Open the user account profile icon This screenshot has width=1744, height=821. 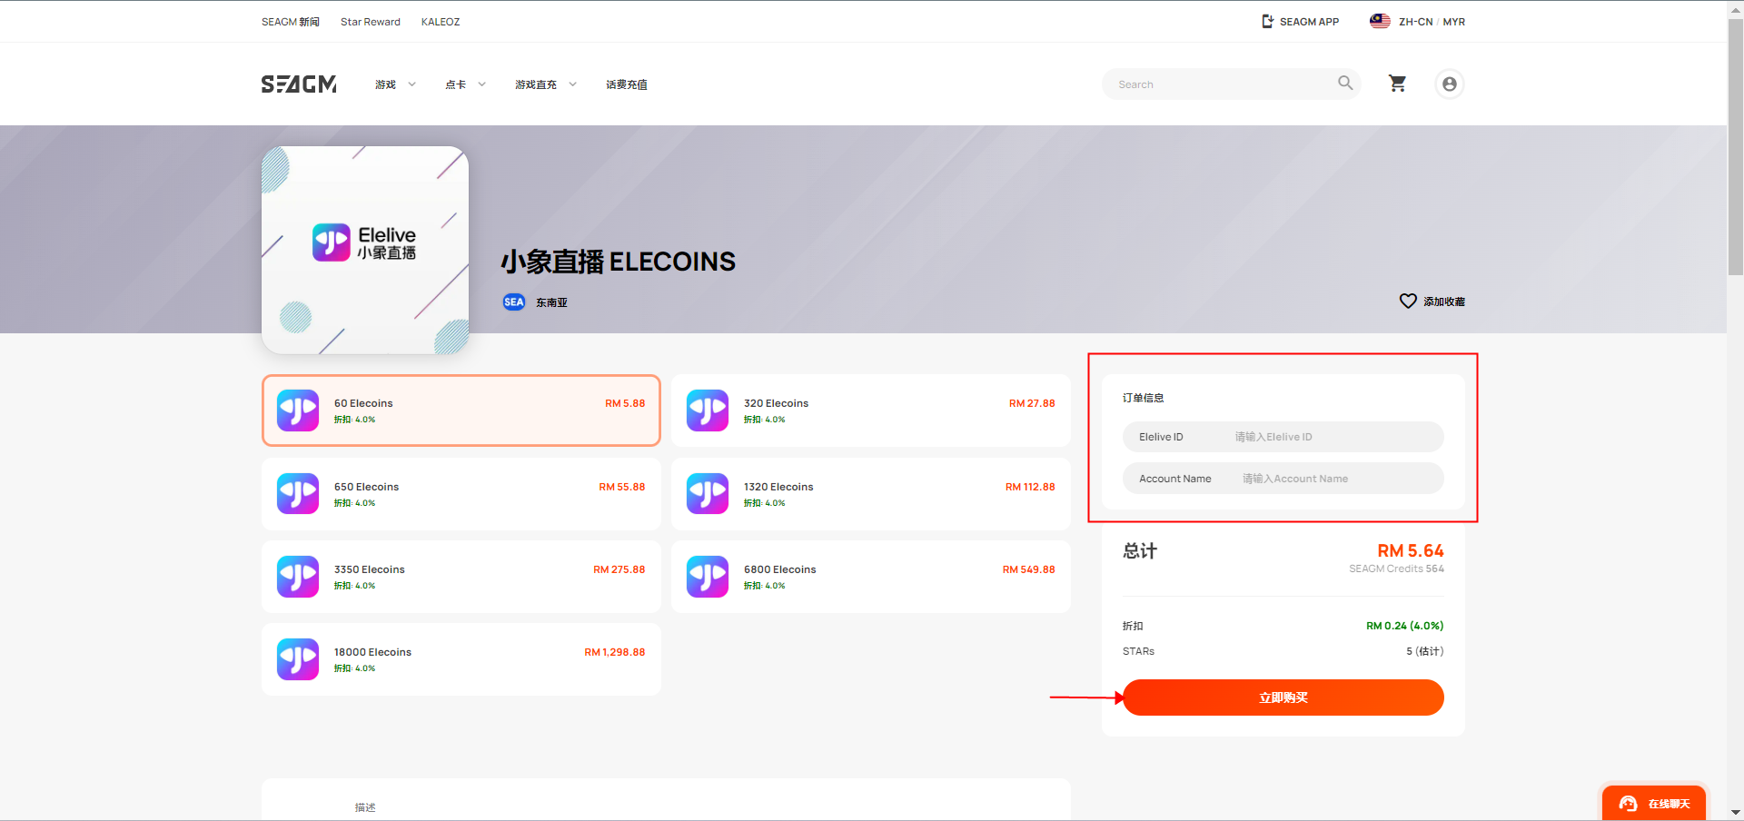click(x=1450, y=84)
